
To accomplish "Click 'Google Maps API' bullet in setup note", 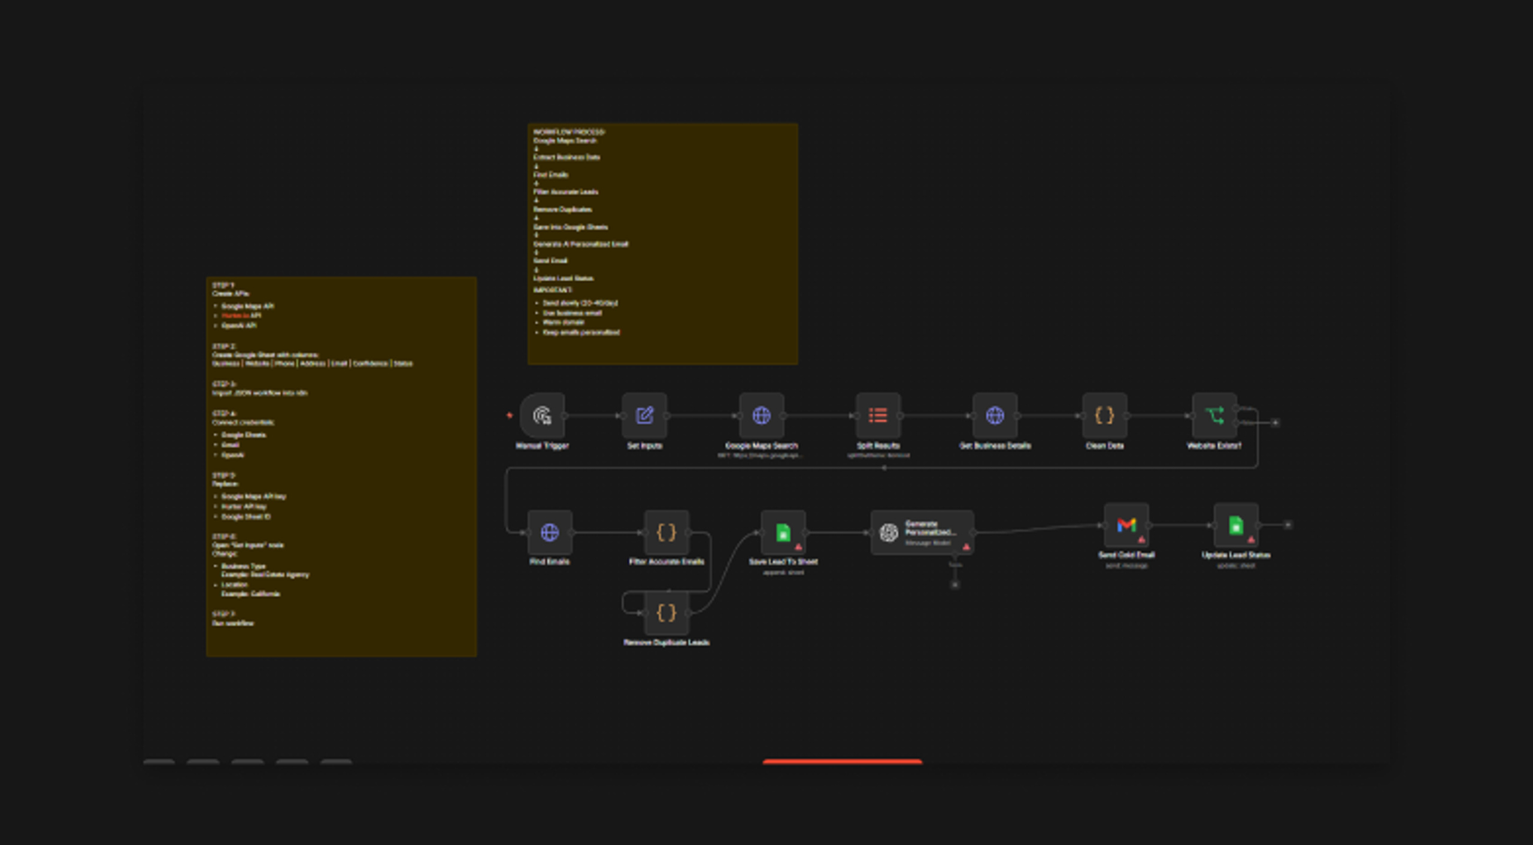I will 247,306.
